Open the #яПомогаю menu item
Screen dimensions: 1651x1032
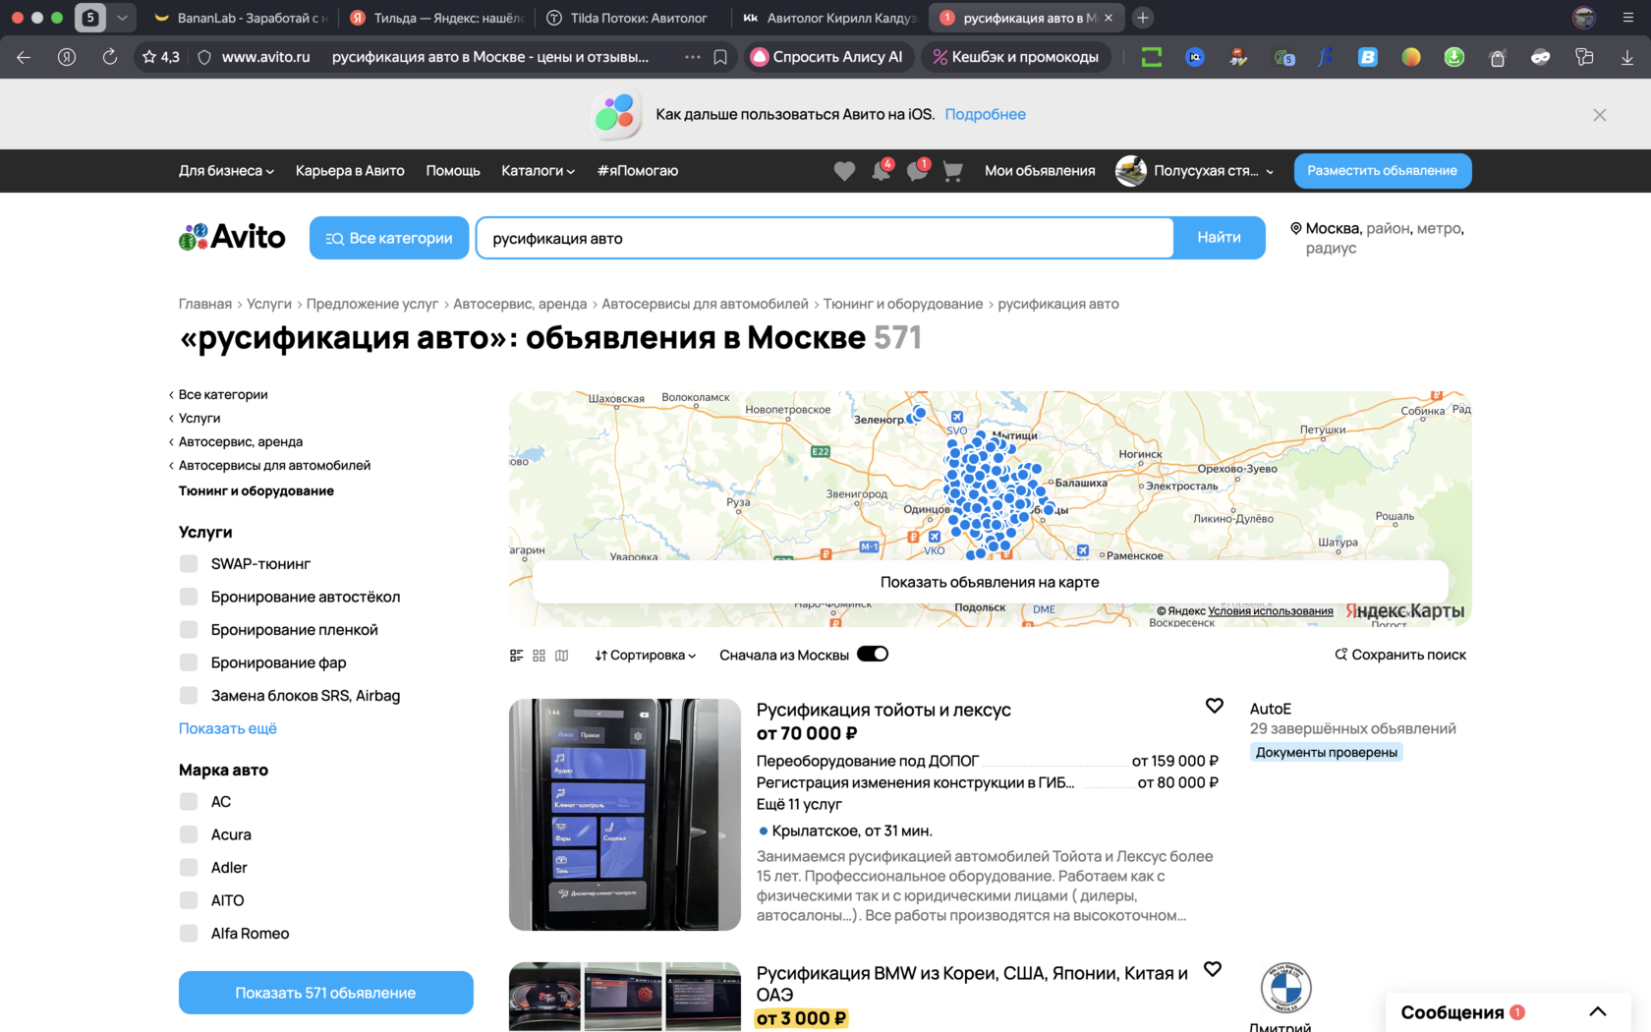(x=638, y=171)
